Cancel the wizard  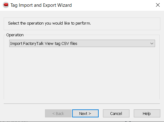pyautogui.click(x=116, y=113)
